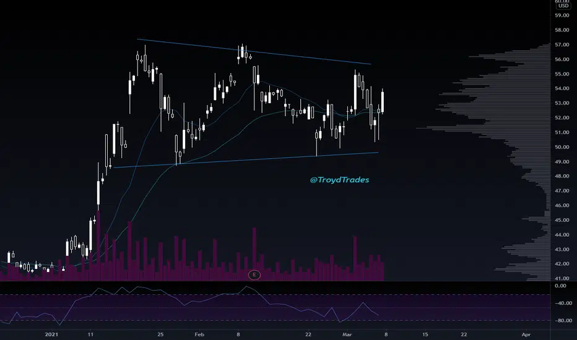Click the 44.00 price axis label
This screenshot has height=340, width=577.
[562, 234]
